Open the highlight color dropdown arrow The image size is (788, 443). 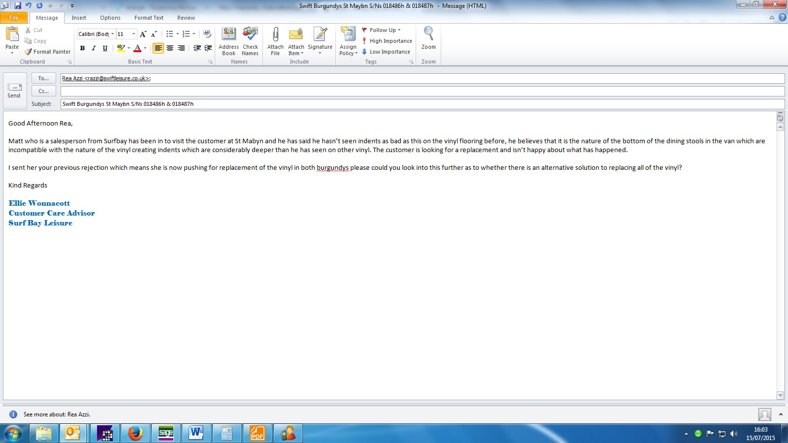coord(129,48)
